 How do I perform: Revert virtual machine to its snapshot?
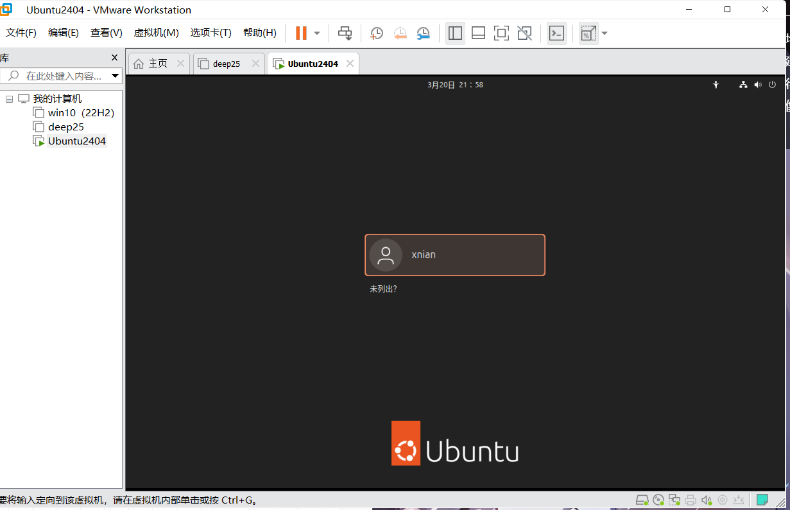[400, 33]
